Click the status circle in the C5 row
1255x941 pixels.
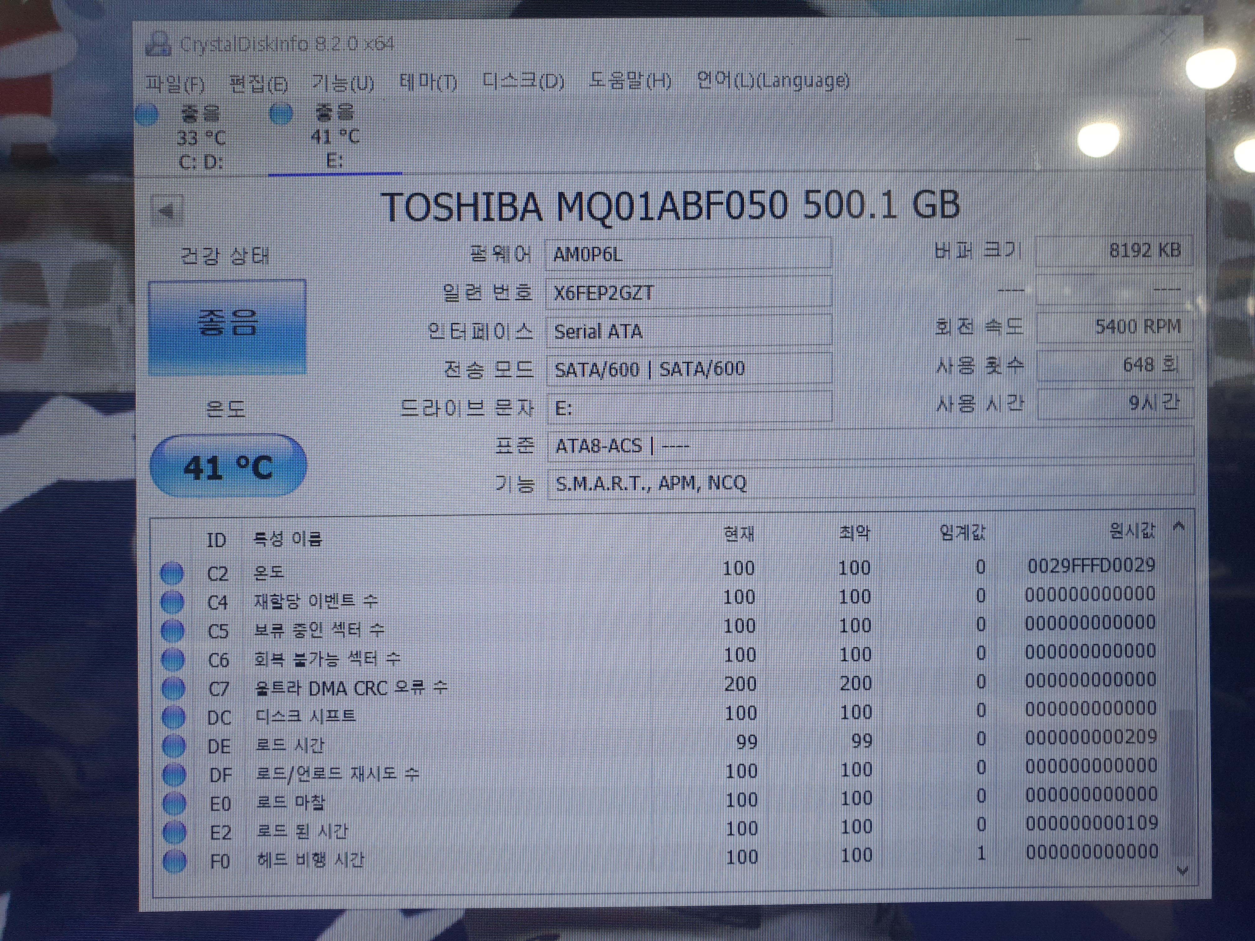172,631
